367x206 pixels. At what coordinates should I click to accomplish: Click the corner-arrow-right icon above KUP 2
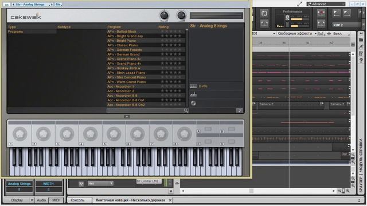coord(347,13)
